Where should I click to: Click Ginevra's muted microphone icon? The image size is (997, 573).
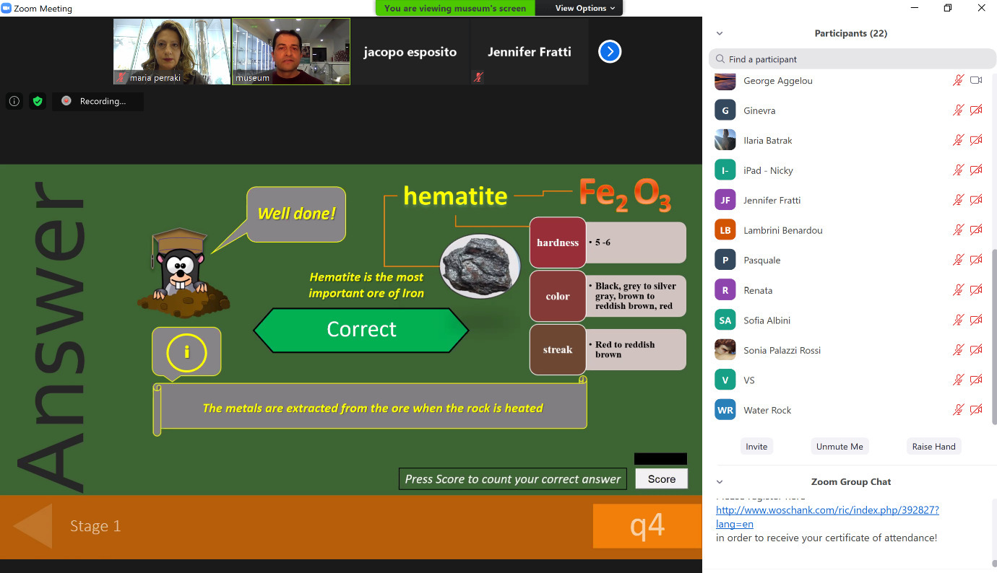958,110
